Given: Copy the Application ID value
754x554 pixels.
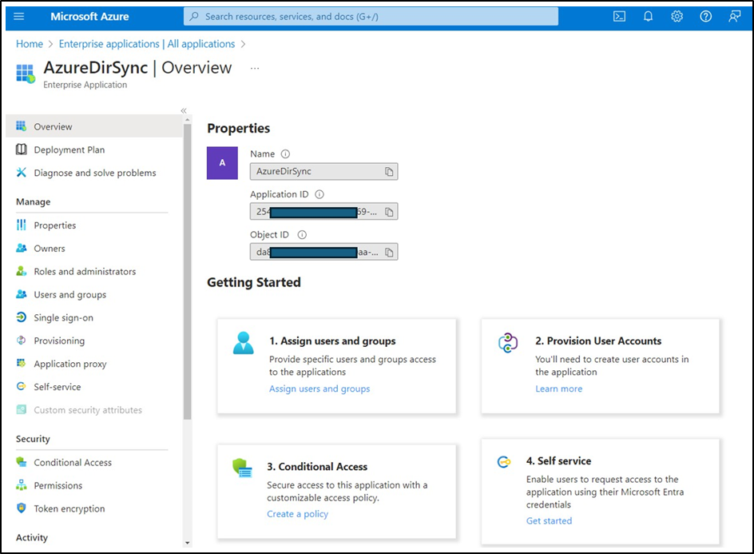Looking at the screenshot, I should pos(389,212).
